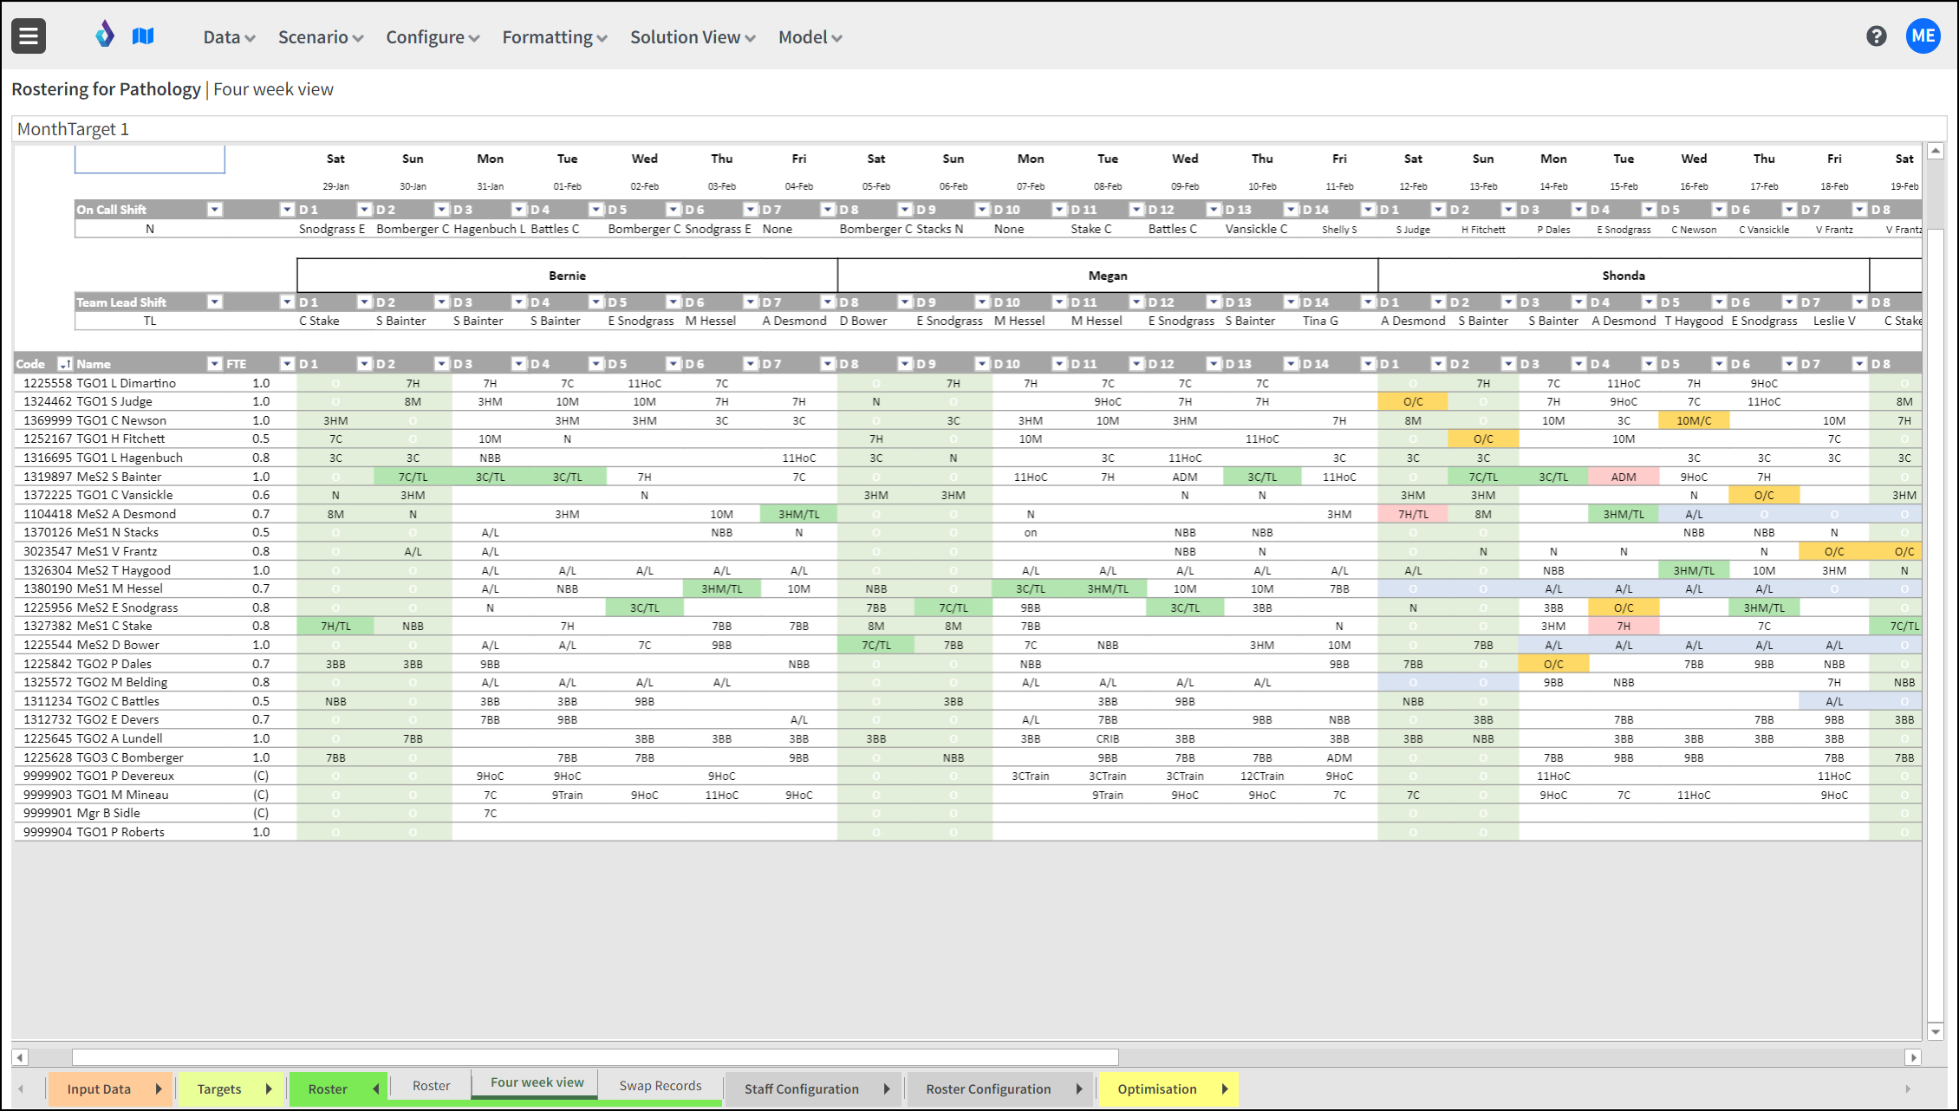Select the TGO1 L Dimartino row name
This screenshot has height=1111, width=1959.
click(x=126, y=383)
